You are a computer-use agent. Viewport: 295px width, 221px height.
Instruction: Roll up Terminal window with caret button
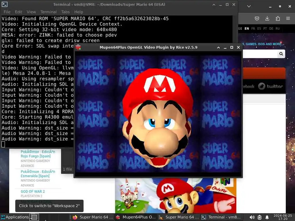coord(214,5)
